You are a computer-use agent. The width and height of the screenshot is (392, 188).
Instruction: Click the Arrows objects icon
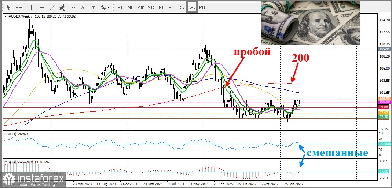click(103, 7)
